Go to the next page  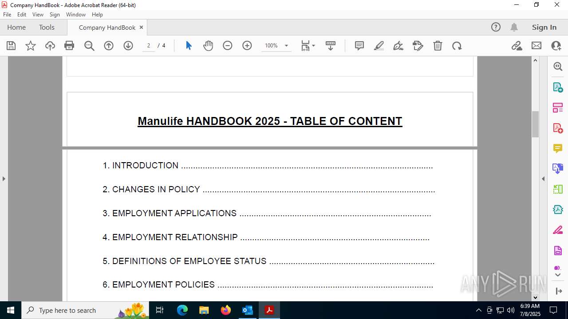coord(128,46)
